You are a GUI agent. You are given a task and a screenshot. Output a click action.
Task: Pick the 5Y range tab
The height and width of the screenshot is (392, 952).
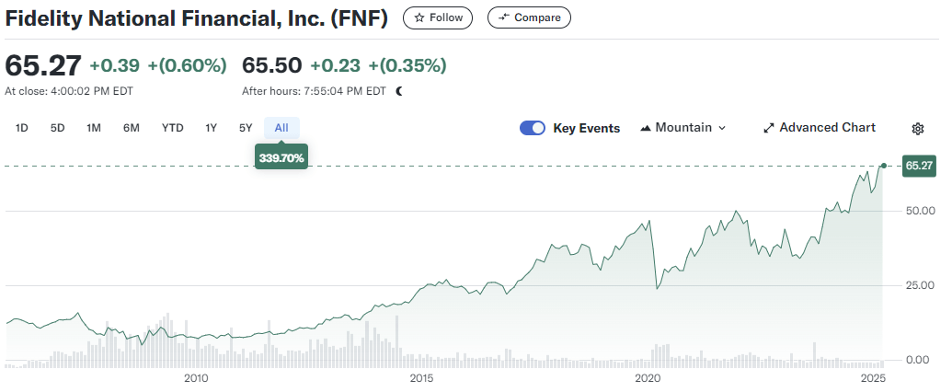(x=246, y=128)
